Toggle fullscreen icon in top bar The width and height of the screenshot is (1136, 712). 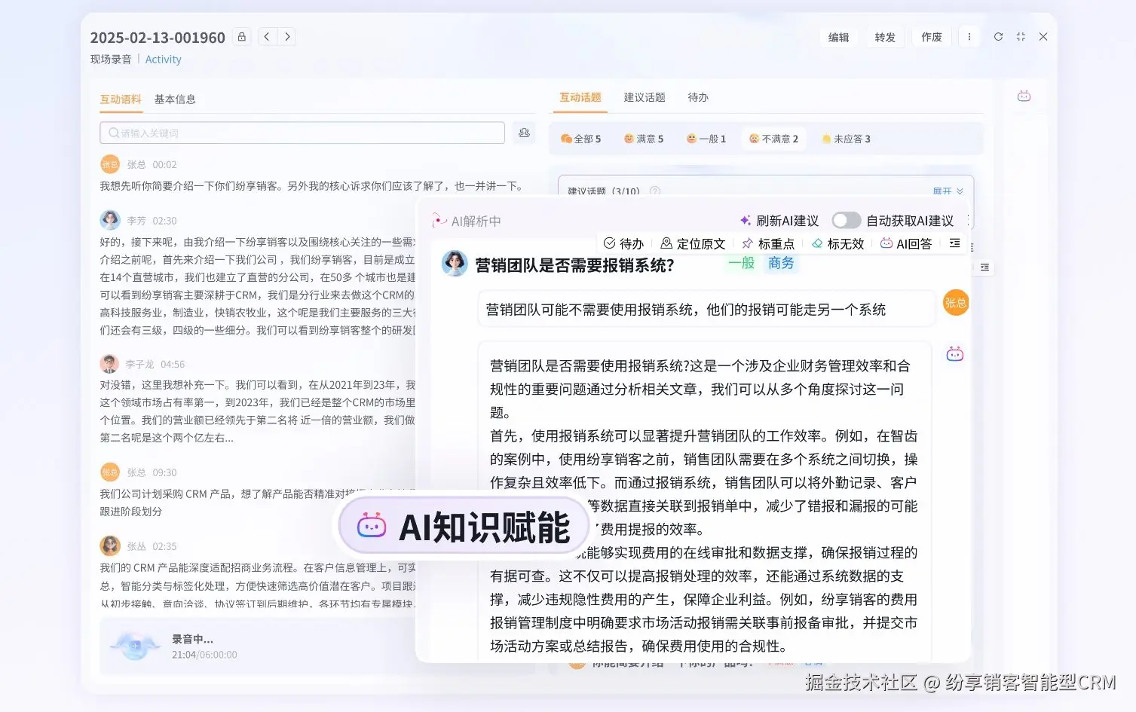pyautogui.click(x=1021, y=37)
